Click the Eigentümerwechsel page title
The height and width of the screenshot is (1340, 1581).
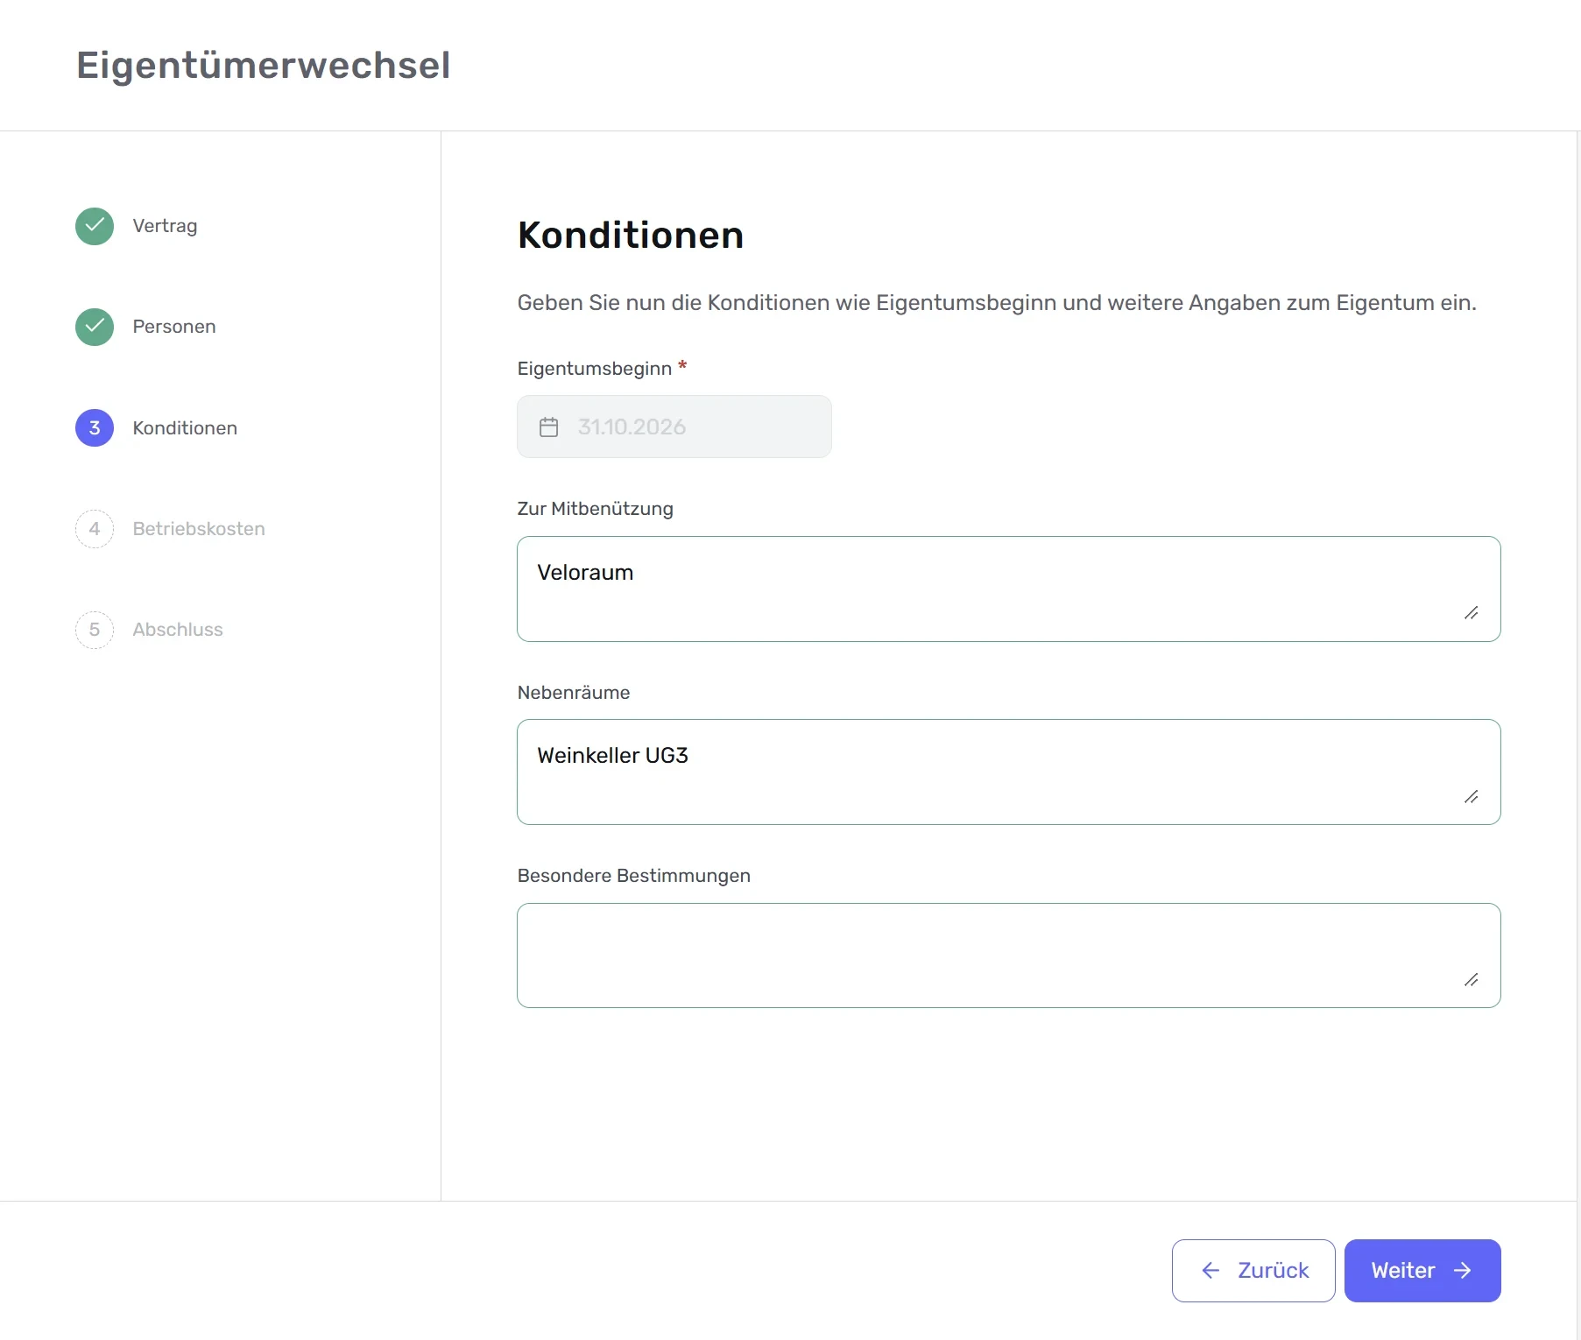pyautogui.click(x=264, y=66)
